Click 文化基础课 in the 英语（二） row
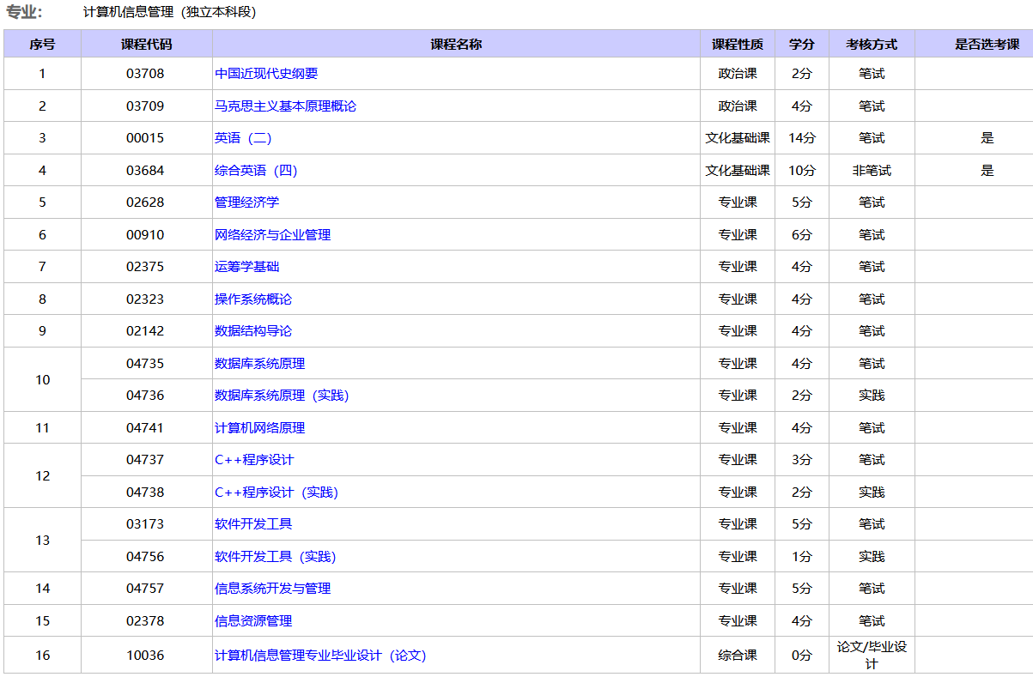 click(x=738, y=138)
